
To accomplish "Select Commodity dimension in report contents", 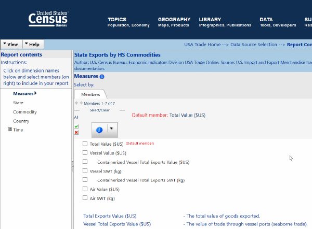I will 25,112.
